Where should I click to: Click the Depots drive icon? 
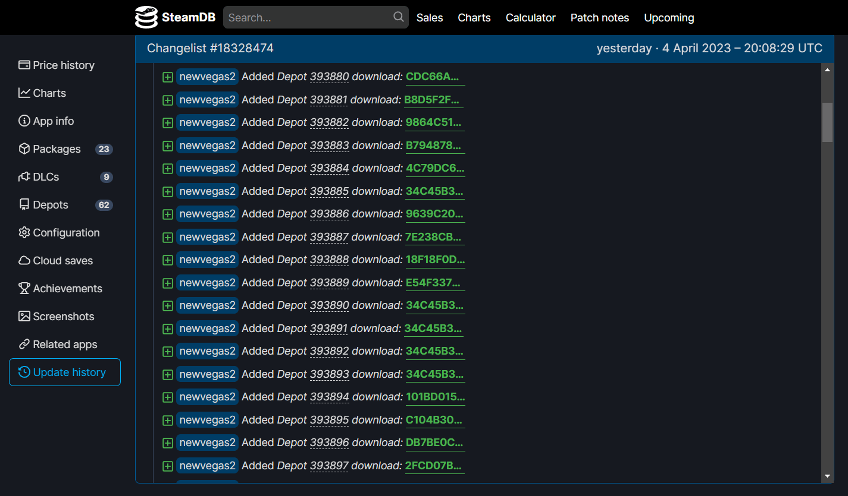[24, 205]
